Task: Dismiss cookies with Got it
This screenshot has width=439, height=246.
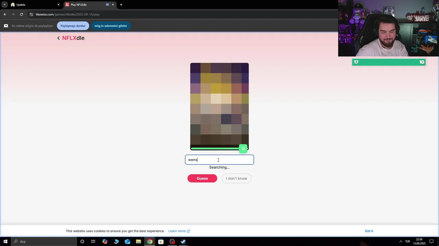Action: point(369,231)
